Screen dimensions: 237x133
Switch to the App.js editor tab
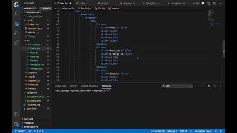click(104, 3)
